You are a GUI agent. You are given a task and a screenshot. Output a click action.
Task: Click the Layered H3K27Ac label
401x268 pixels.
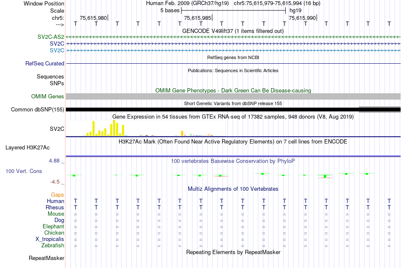pos(27,148)
